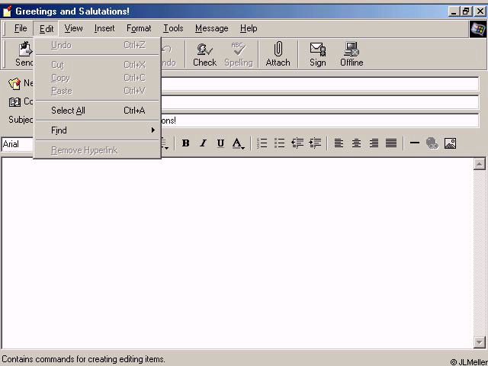Click the Insert Picture icon
This screenshot has width=488, height=366.
click(450, 143)
